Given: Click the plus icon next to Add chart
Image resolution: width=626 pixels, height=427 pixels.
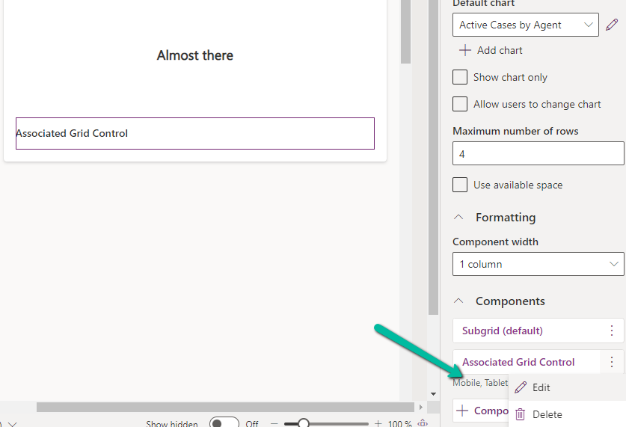Looking at the screenshot, I should coord(464,50).
